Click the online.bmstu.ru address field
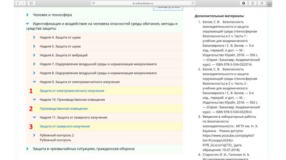The image size is (286, 160). click(143, 3)
